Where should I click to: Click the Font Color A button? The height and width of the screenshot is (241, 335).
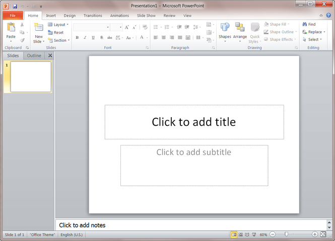point(142,38)
